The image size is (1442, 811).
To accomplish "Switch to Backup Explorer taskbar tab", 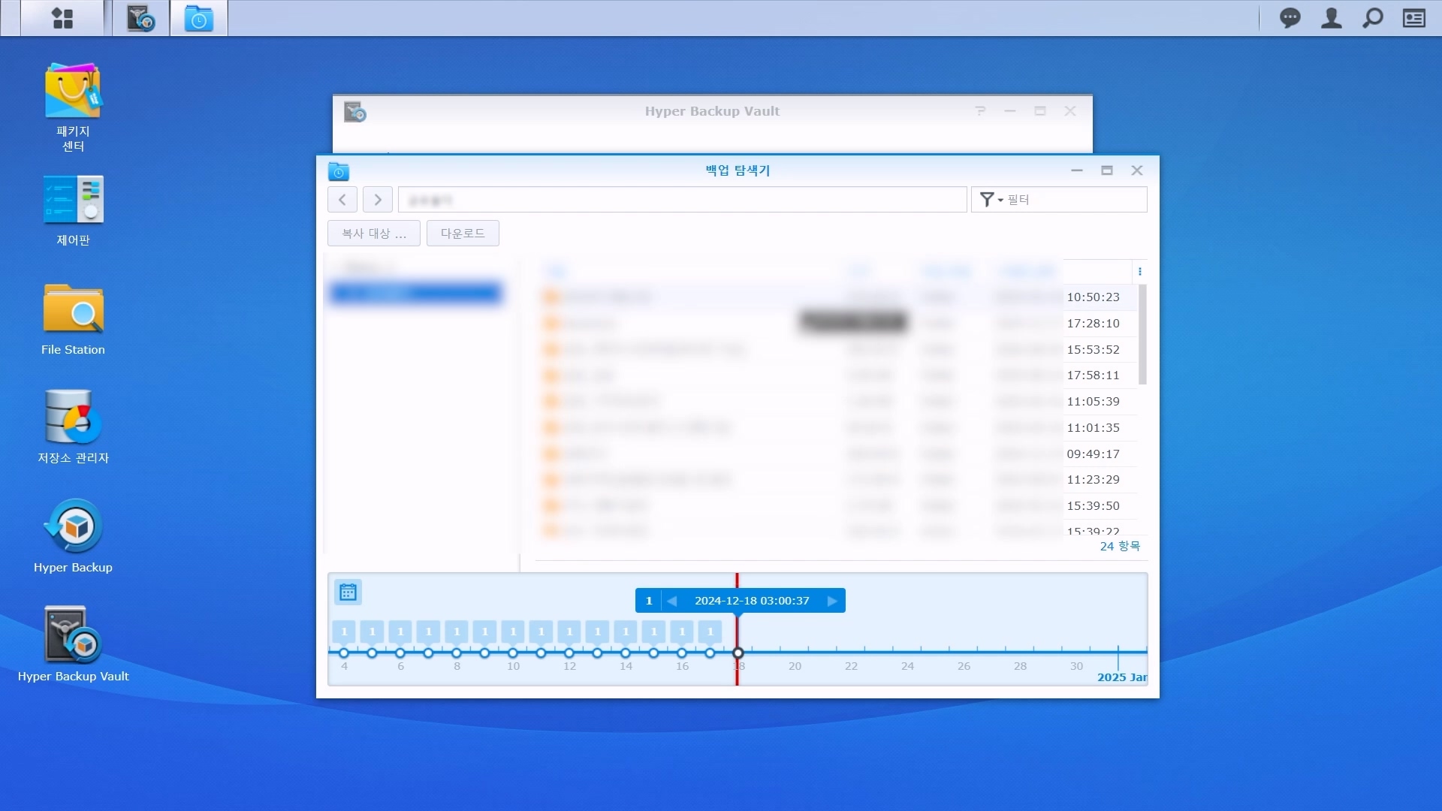I will coord(199,18).
